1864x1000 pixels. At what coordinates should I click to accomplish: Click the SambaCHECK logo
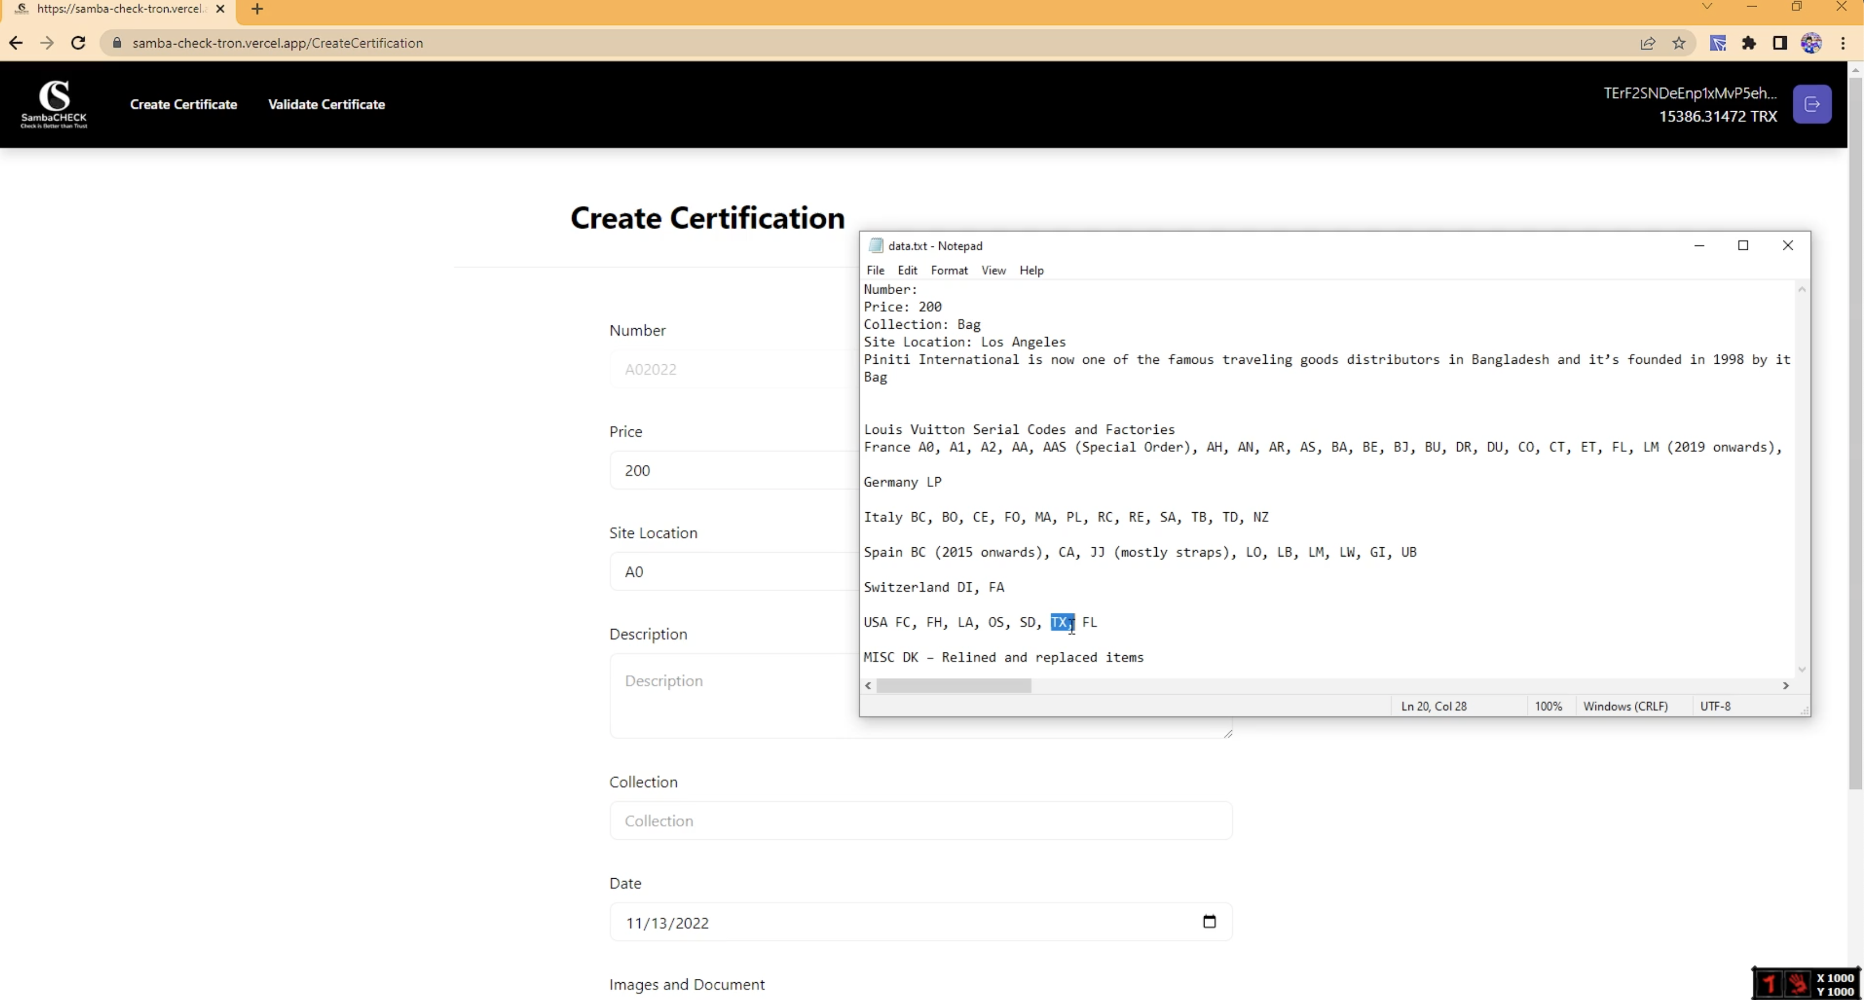(55, 104)
